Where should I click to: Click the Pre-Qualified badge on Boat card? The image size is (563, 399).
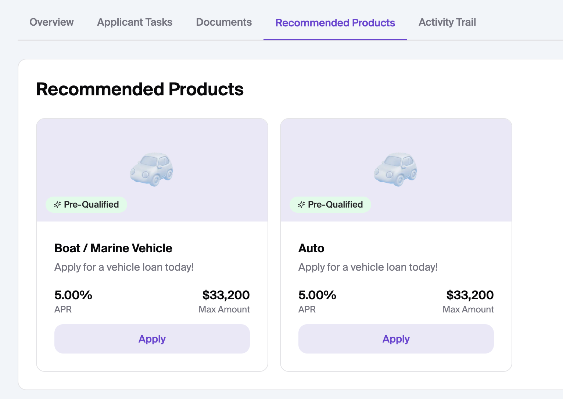point(86,205)
